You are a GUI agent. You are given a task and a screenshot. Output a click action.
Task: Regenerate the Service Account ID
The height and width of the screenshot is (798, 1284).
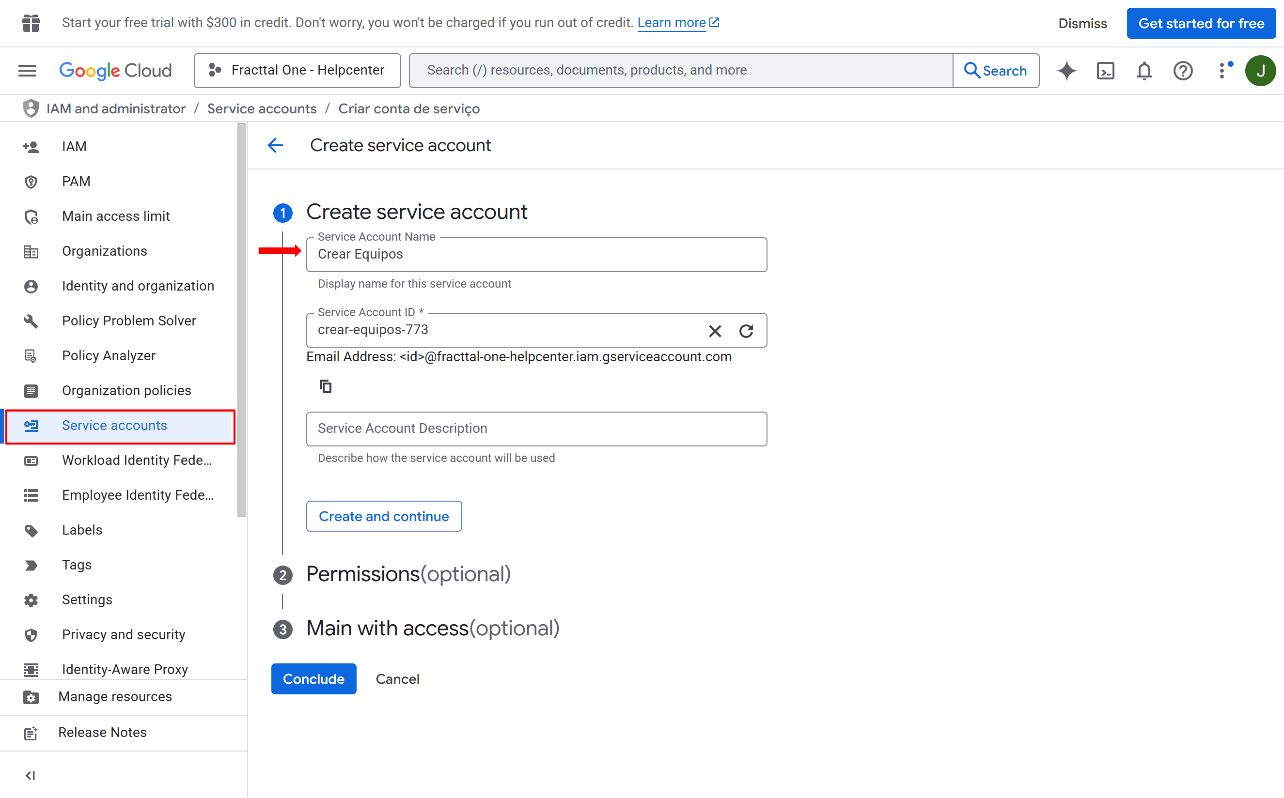point(746,331)
